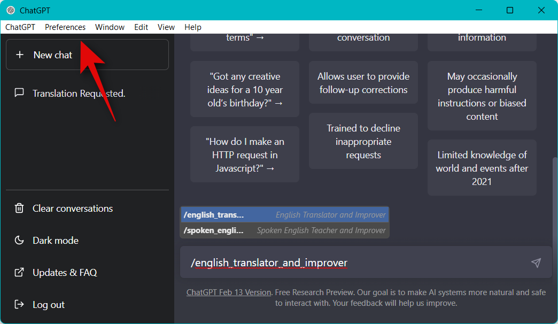Image resolution: width=558 pixels, height=324 pixels.
Task: Open the Edit menu
Action: [141, 27]
